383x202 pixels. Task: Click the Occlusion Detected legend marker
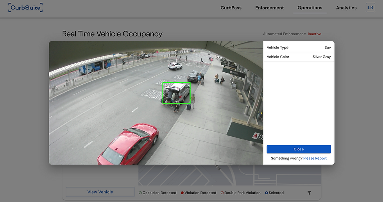[x=140, y=193]
